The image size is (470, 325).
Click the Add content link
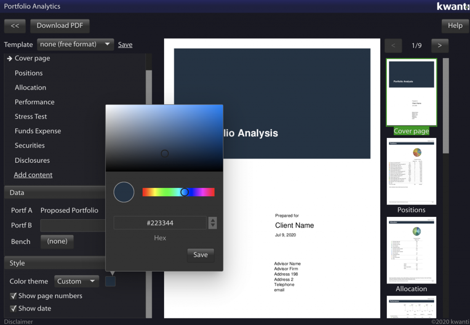33,175
